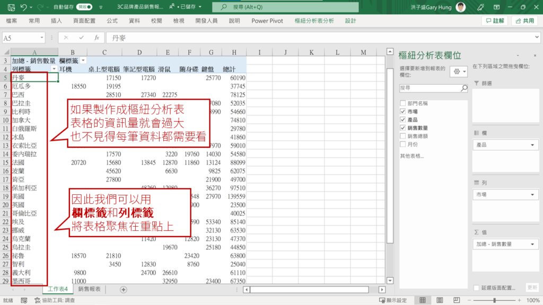Viewport: 543px width, 305px height.
Task: Open the 檔案 menu tab
Action: (12, 21)
